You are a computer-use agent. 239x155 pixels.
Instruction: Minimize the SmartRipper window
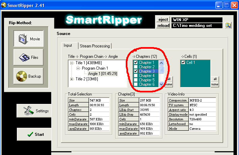tap(219, 5)
